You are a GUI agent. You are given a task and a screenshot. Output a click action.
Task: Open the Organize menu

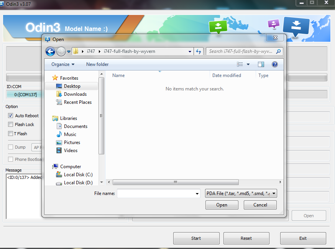63,64
